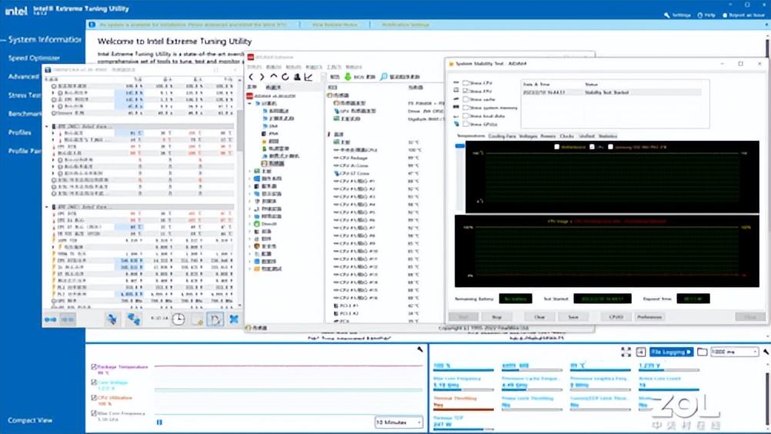
Task: Click HWiNFO network sharing icon
Action: point(133,319)
